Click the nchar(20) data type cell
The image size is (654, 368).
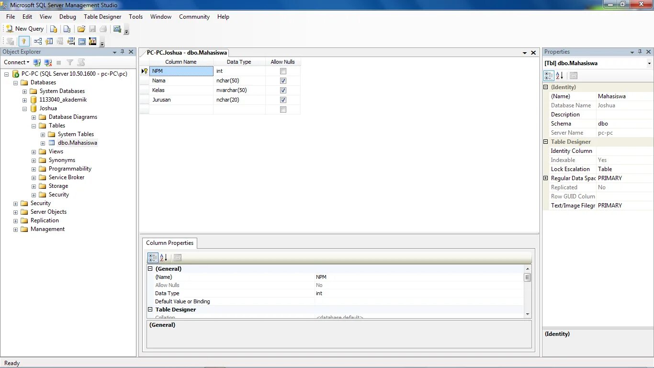point(239,100)
